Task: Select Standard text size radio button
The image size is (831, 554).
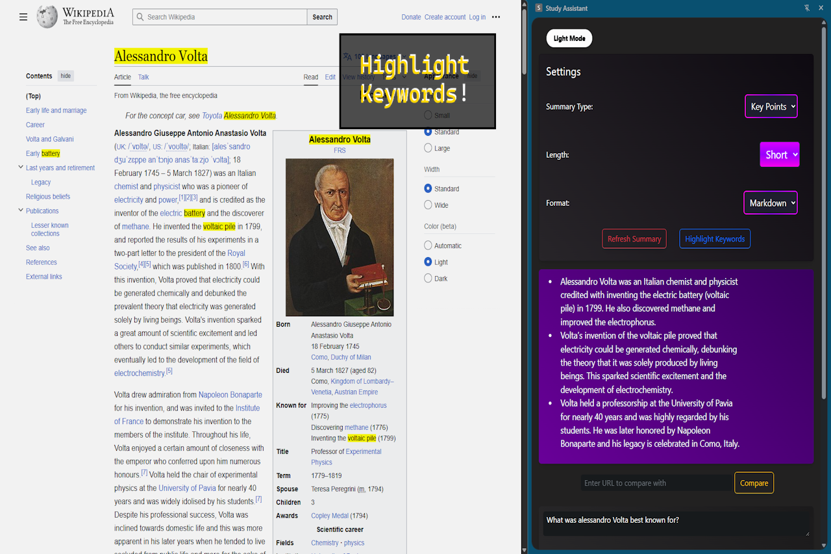Action: [x=428, y=132]
